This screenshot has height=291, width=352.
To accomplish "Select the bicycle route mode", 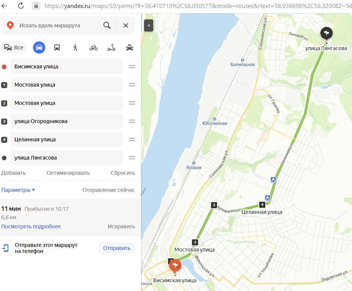I will [x=94, y=47].
